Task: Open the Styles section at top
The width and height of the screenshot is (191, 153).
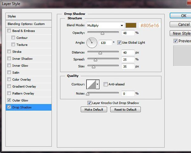Action: pos(29,16)
